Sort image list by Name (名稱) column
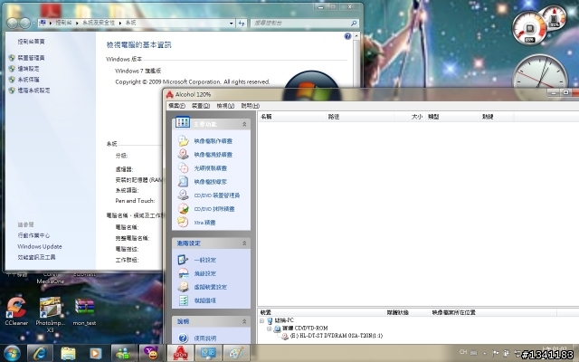 (x=291, y=117)
